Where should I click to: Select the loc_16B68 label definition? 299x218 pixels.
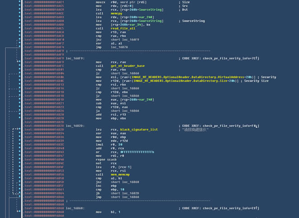[x=76, y=208]
